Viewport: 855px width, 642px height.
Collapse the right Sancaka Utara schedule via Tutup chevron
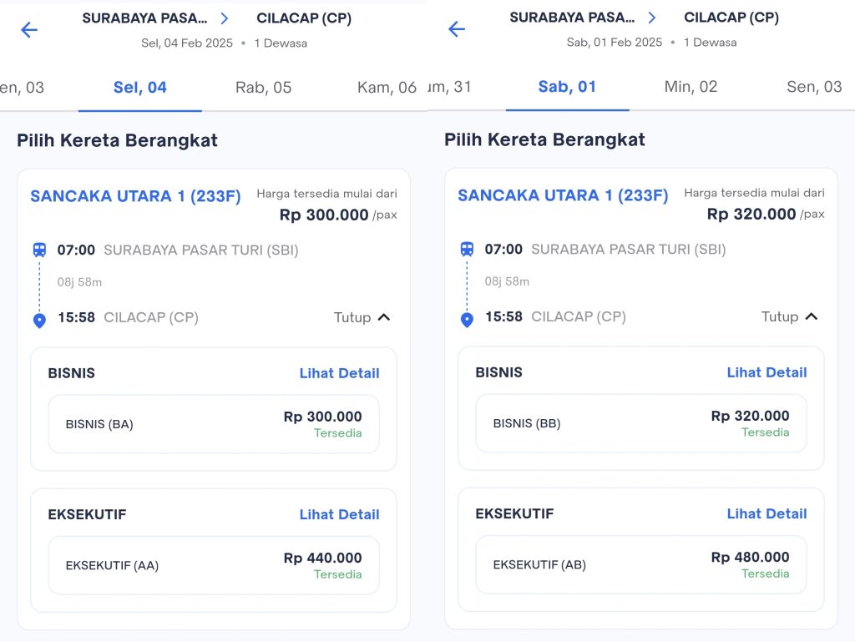789,316
